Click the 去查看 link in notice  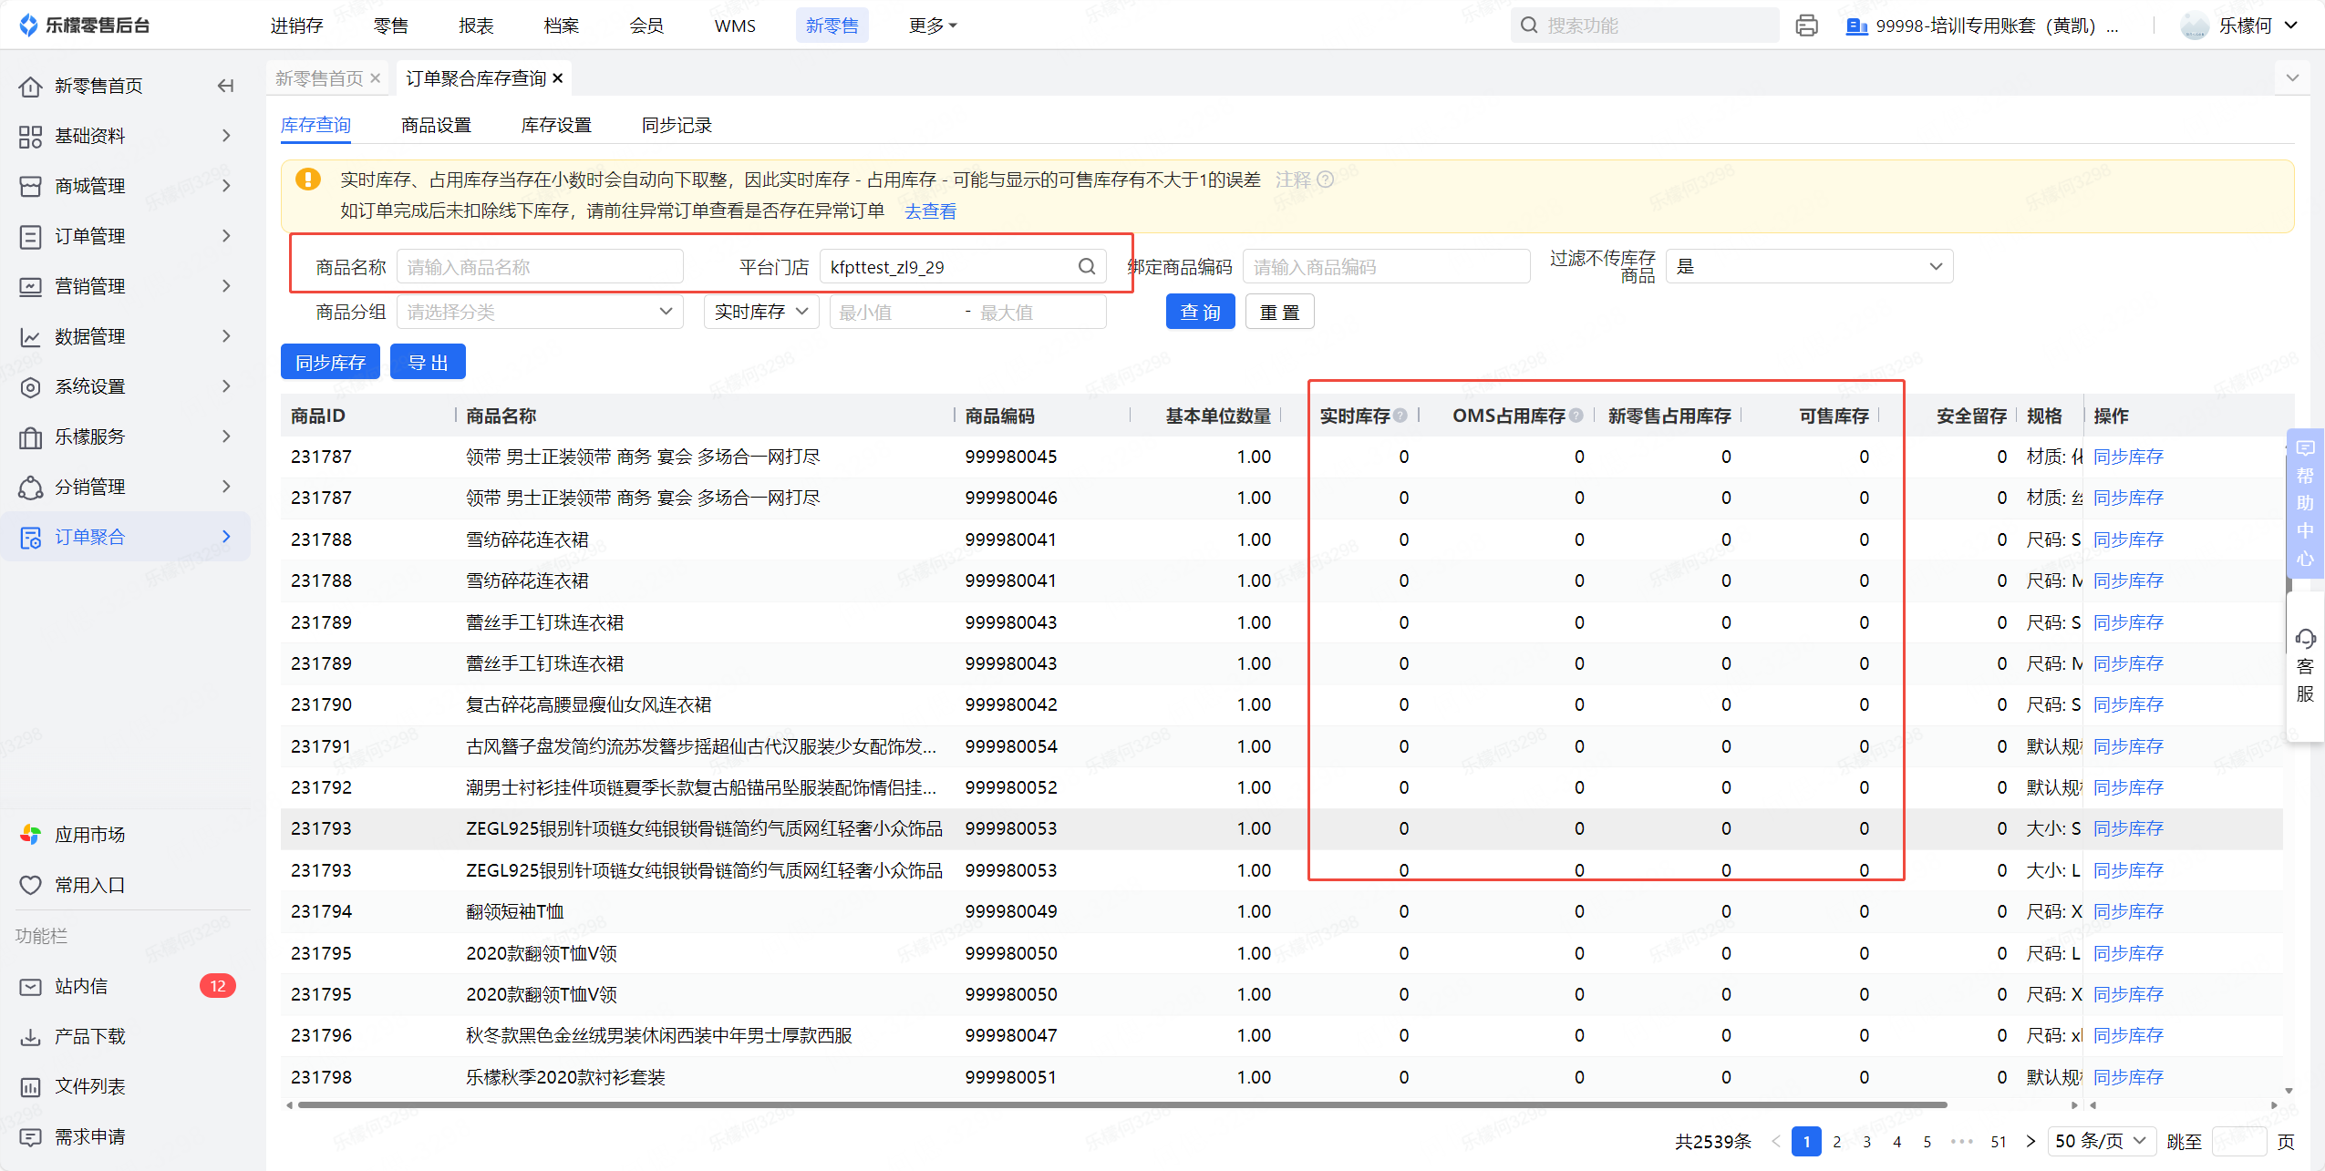(930, 211)
